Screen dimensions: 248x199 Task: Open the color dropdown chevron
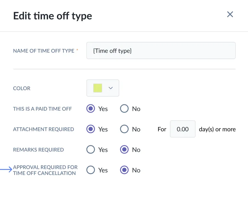(111, 88)
